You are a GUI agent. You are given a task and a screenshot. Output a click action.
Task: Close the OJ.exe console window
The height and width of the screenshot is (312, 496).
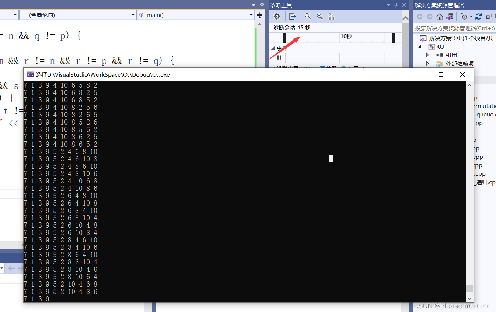coord(462,74)
